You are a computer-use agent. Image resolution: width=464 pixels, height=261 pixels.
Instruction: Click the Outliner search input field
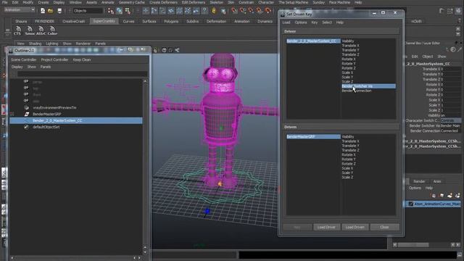point(82,74)
